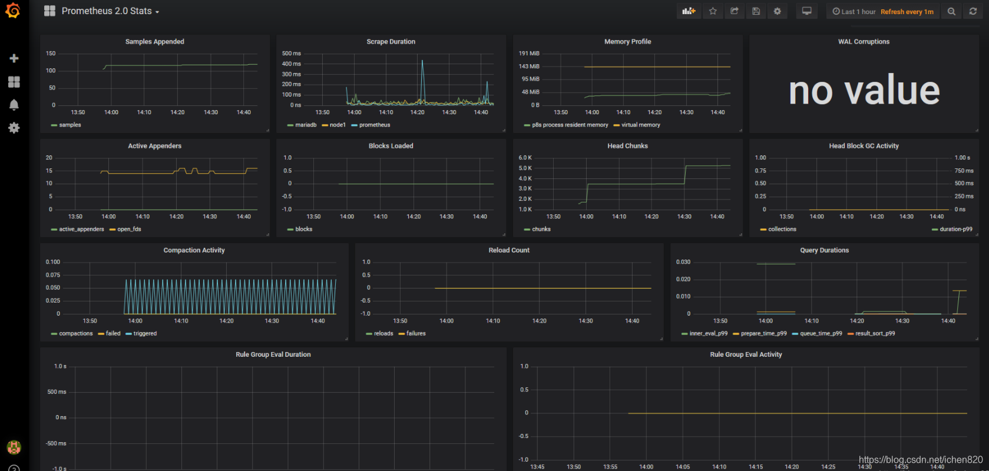Toggle the failed legend series
This screenshot has width=989, height=471.
[113, 333]
